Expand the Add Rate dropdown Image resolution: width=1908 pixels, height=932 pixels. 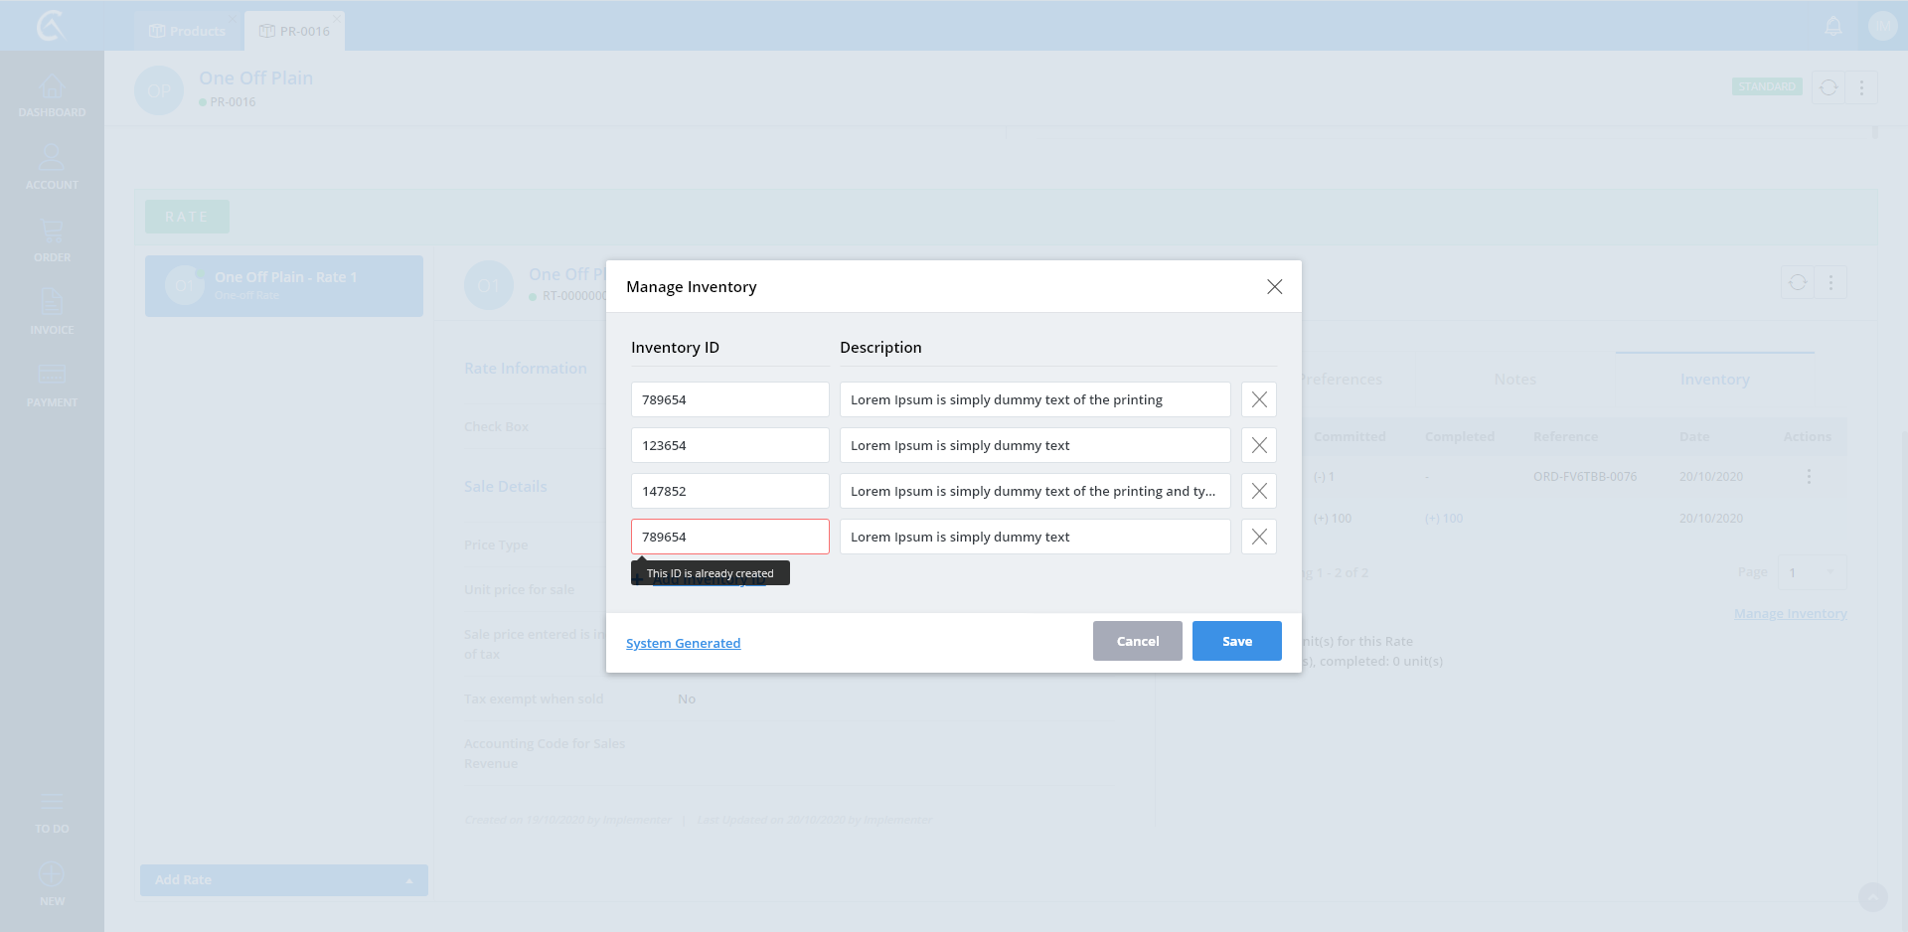(x=408, y=880)
